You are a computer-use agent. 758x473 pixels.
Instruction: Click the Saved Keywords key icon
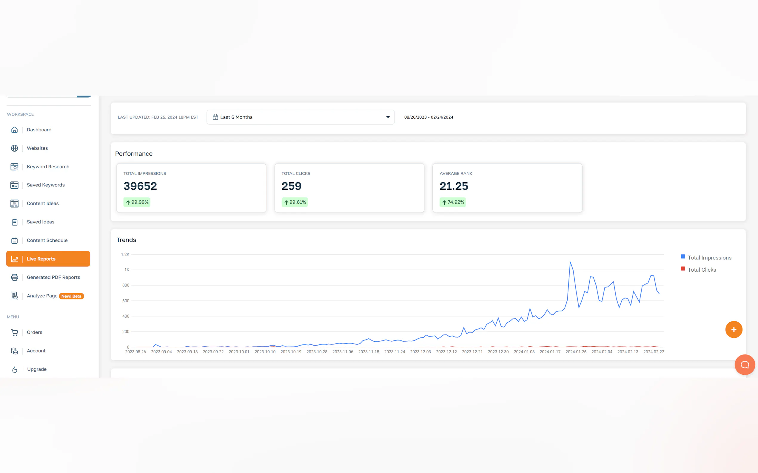click(14, 185)
